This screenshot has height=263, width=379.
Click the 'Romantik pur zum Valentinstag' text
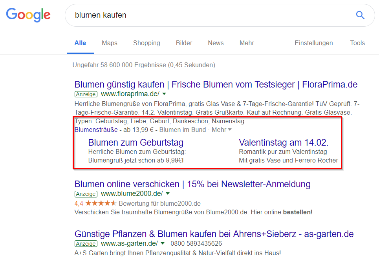(x=283, y=152)
